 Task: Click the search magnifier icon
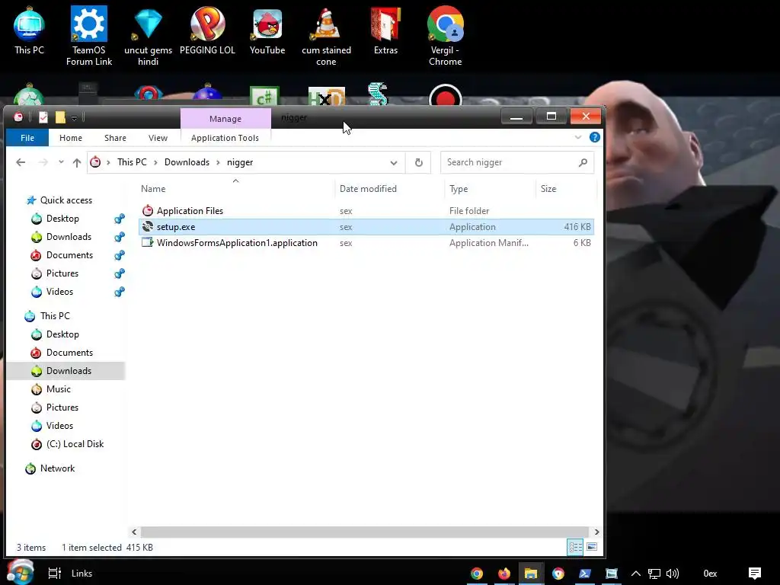(583, 163)
